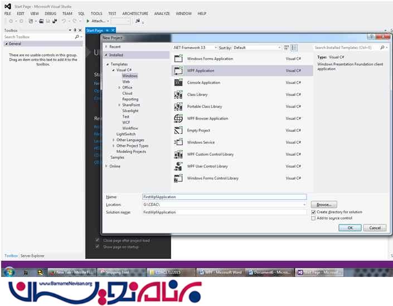
Task: Click the Empty Project template icon
Action: point(178,131)
